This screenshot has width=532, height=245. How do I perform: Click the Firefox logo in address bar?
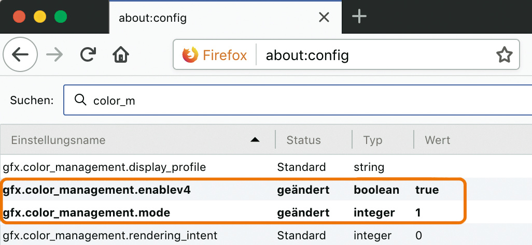point(190,55)
